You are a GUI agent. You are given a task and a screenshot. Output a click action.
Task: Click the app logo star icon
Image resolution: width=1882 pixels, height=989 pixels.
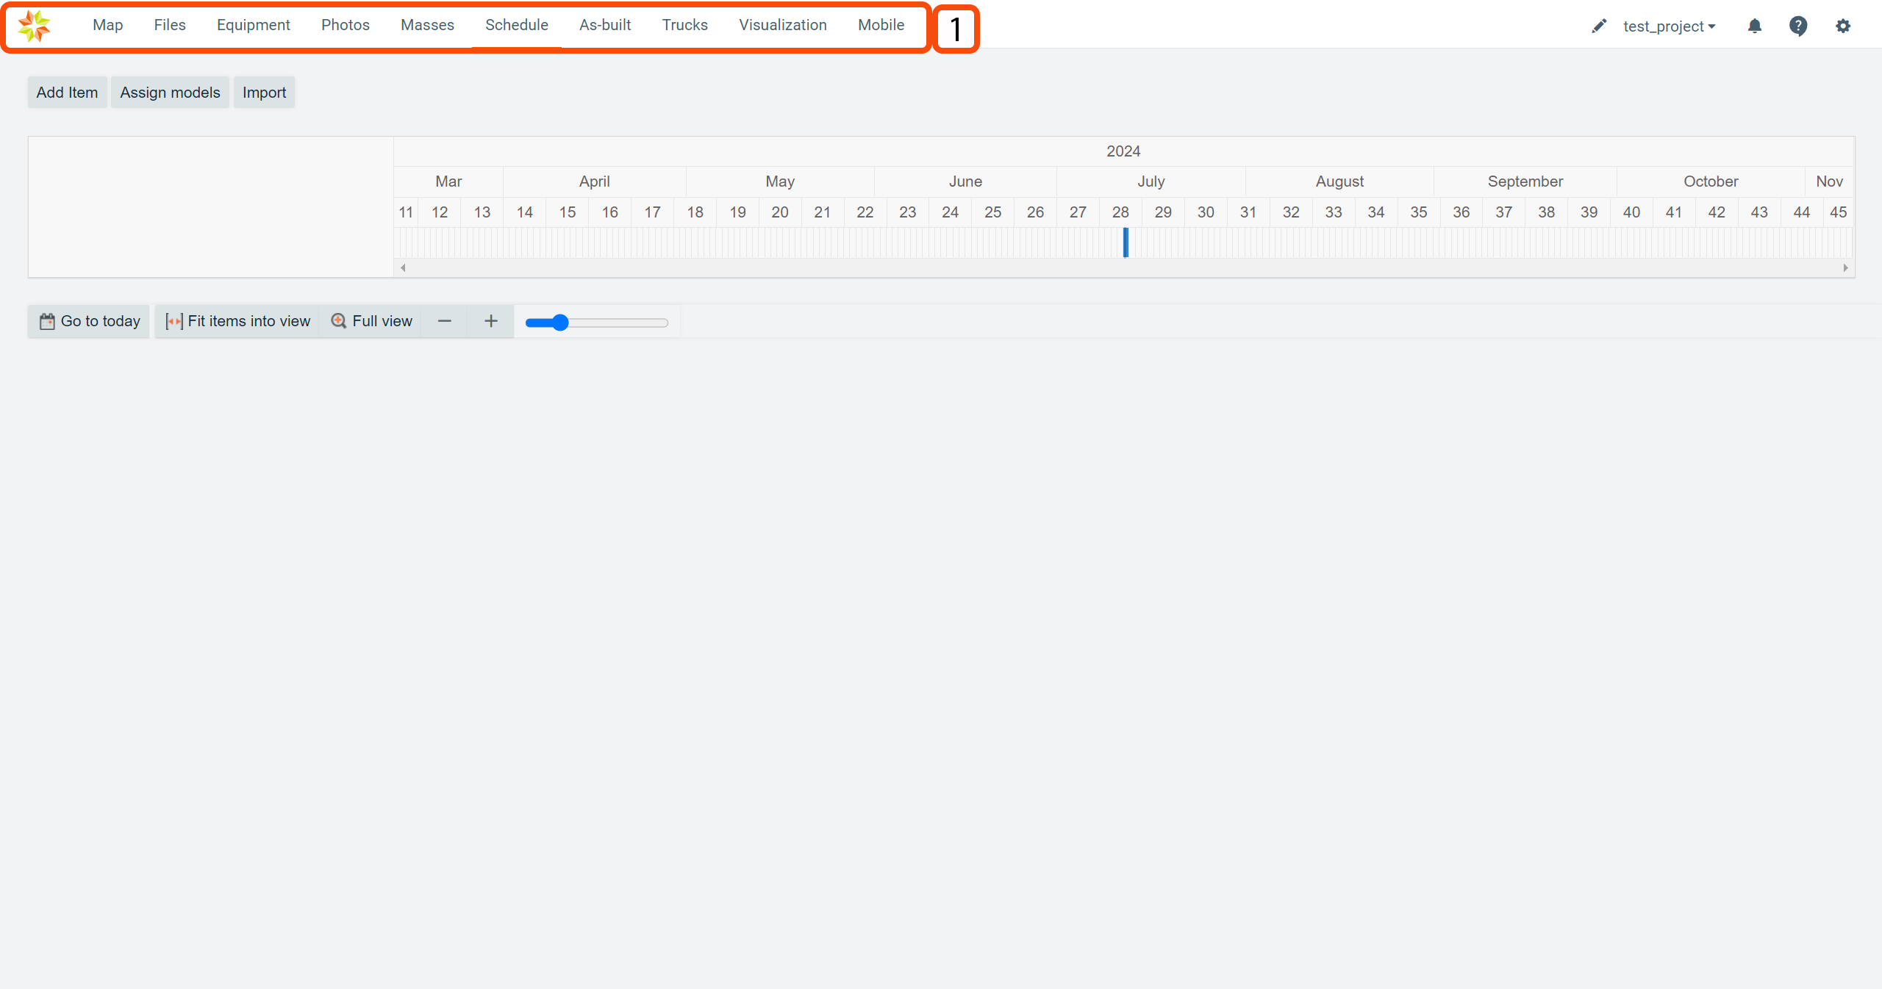click(x=34, y=26)
